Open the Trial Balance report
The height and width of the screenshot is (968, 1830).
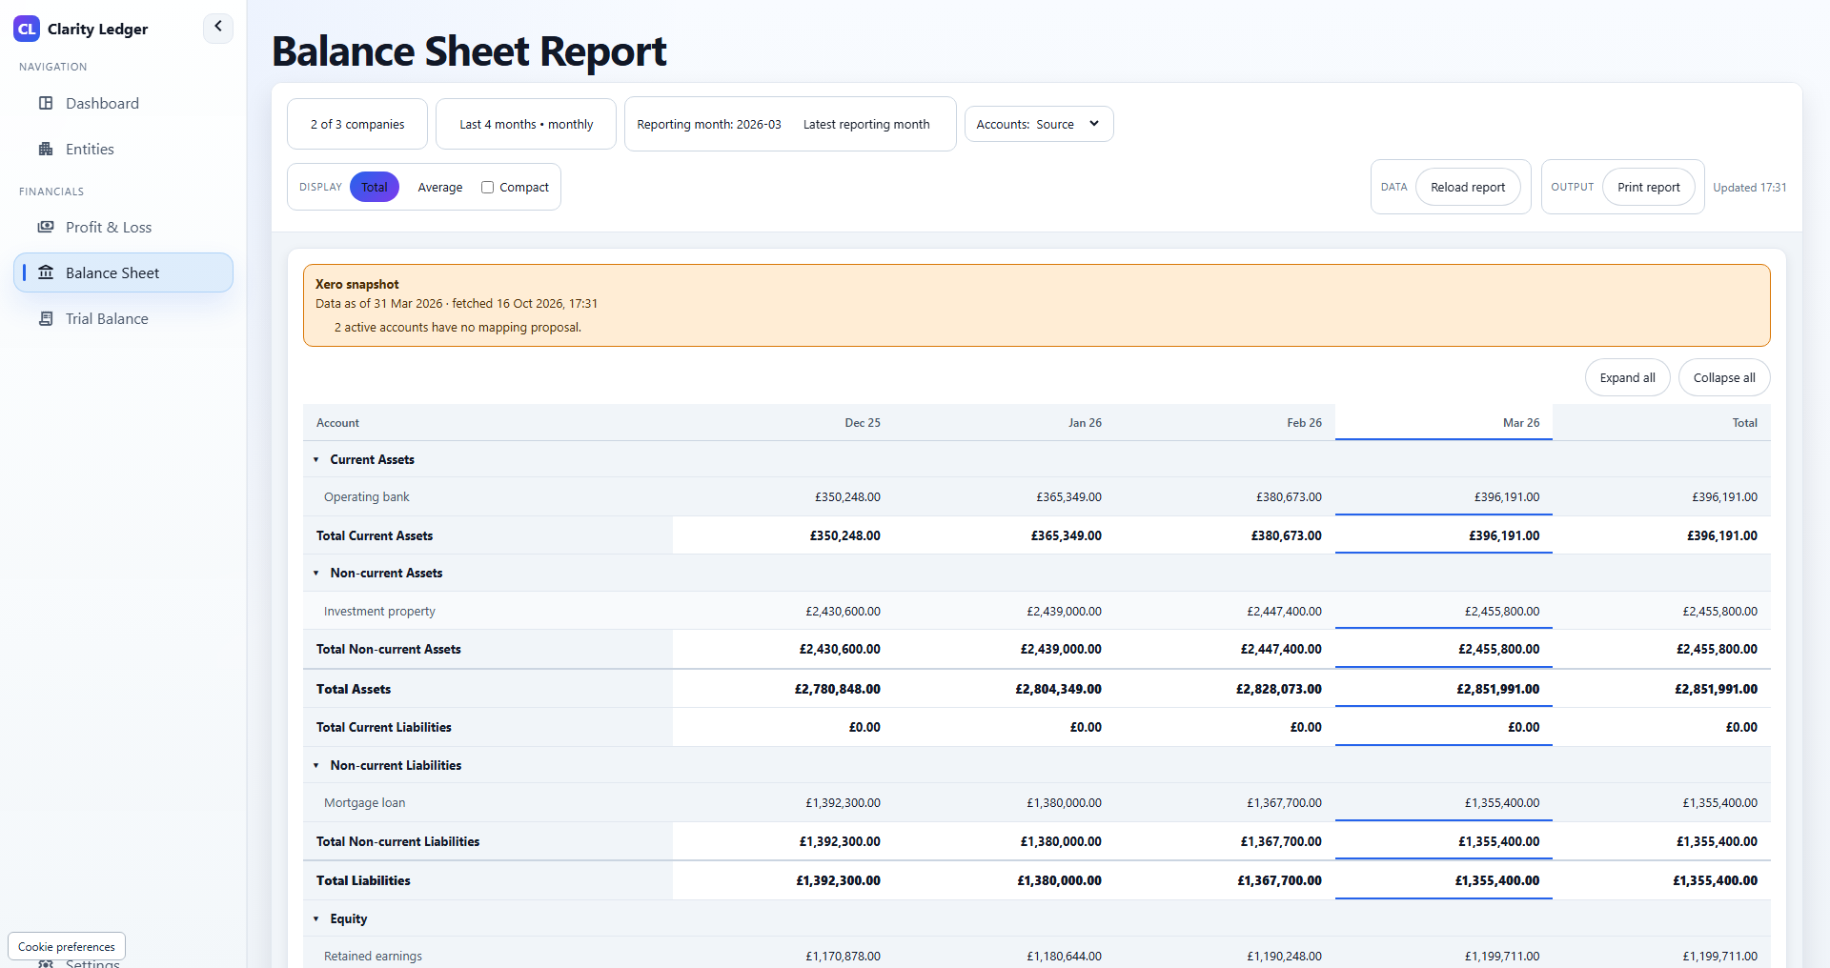coord(123,318)
